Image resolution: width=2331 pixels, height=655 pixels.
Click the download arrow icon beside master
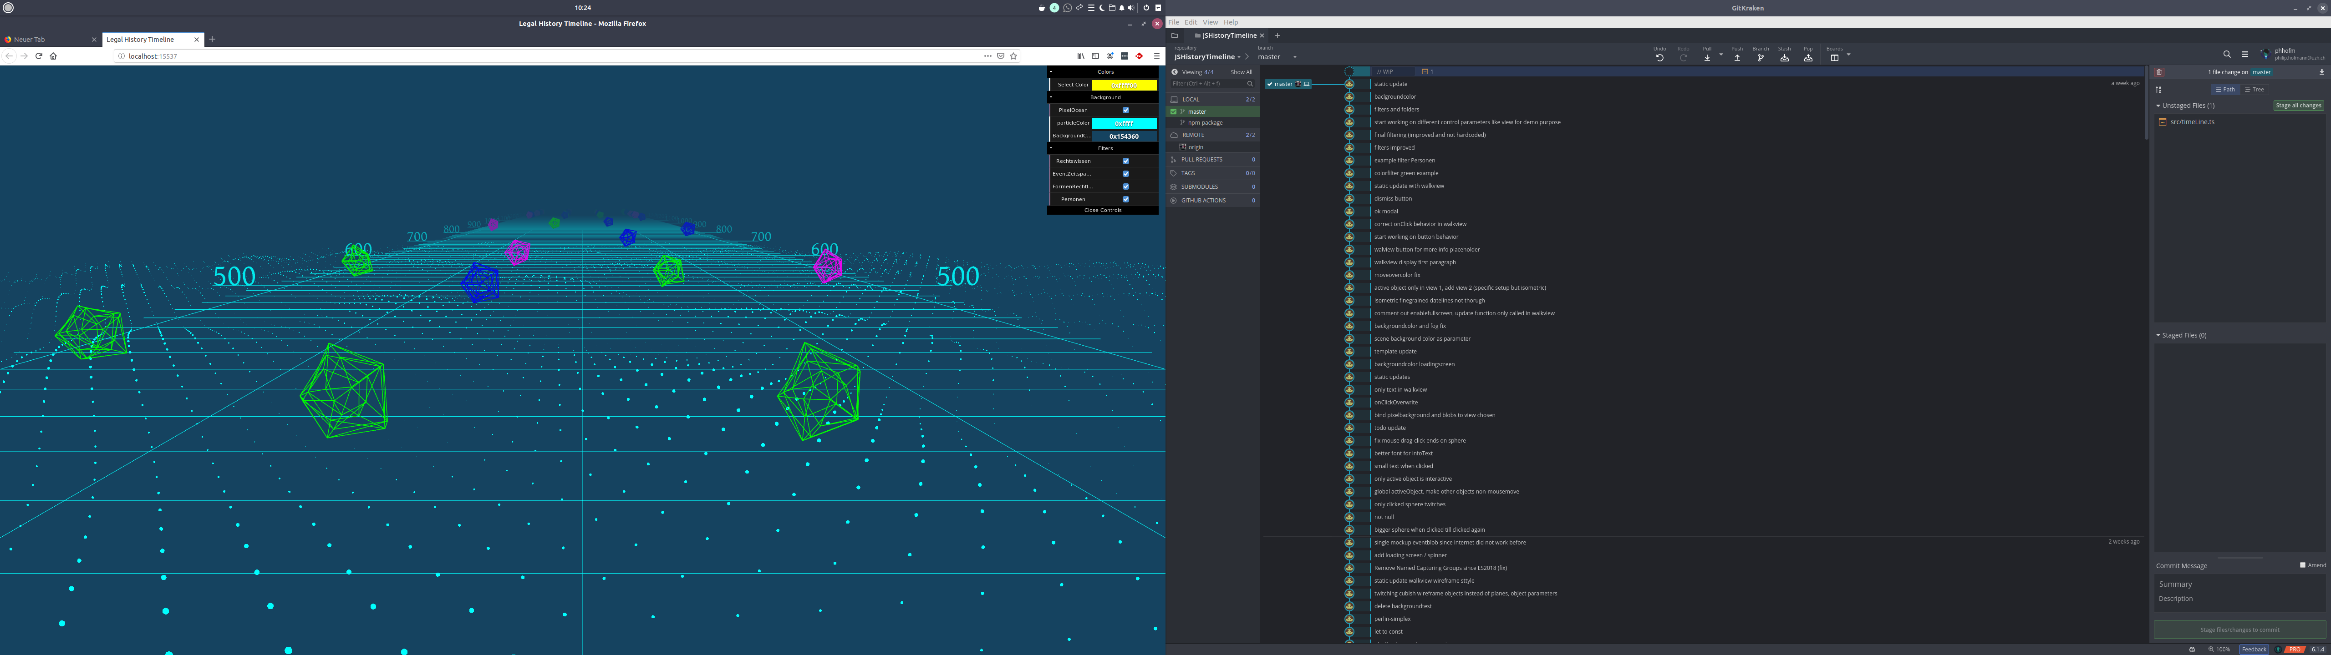2321,72
